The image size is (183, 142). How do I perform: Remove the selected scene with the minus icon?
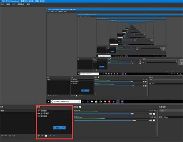tap(5, 136)
